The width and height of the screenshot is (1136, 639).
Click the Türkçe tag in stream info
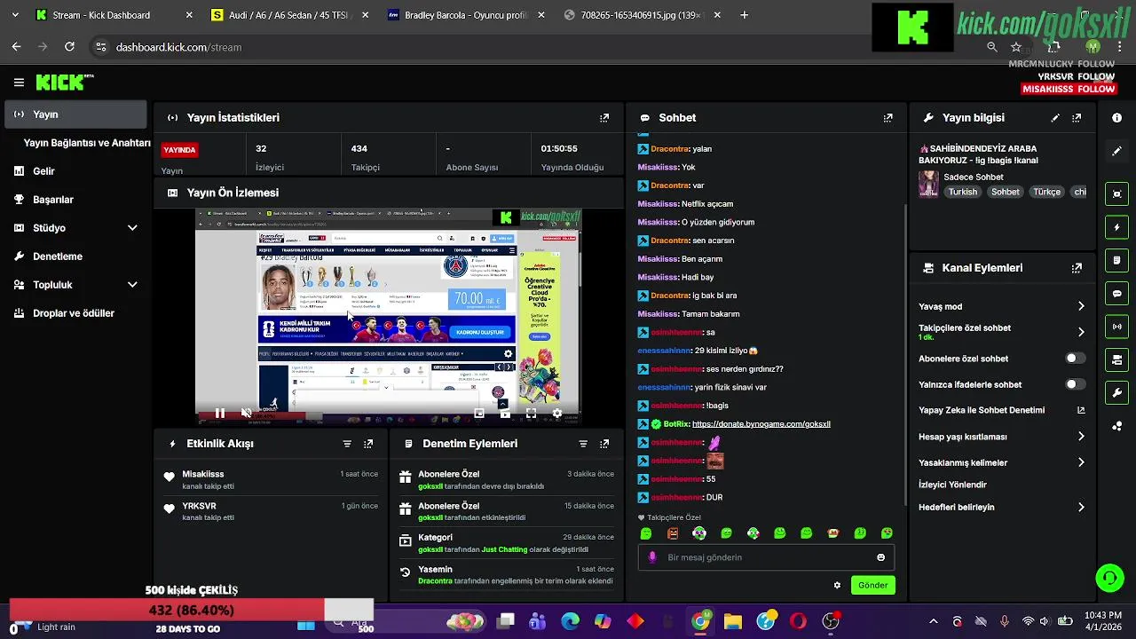[x=1046, y=192]
